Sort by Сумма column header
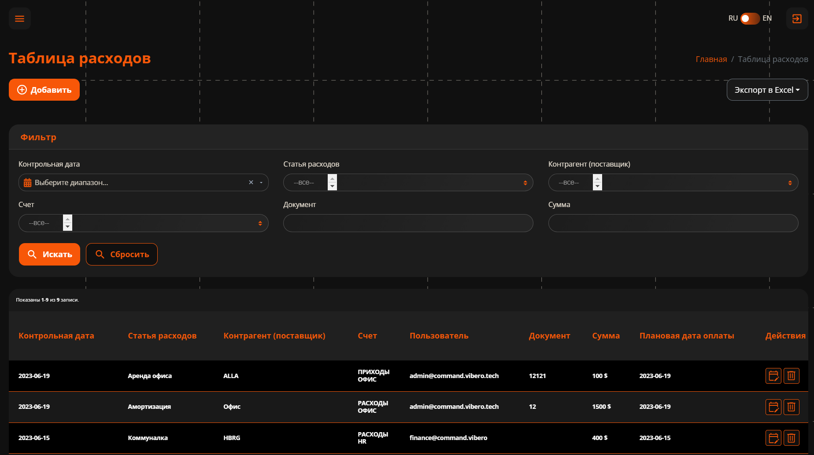 tap(606, 335)
